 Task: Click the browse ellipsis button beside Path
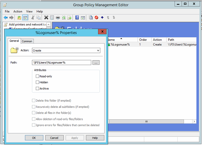[x=96, y=63]
